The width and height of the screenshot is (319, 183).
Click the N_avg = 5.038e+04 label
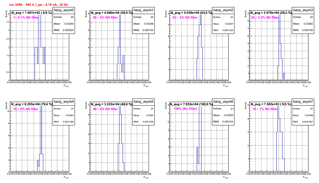tap(191, 12)
